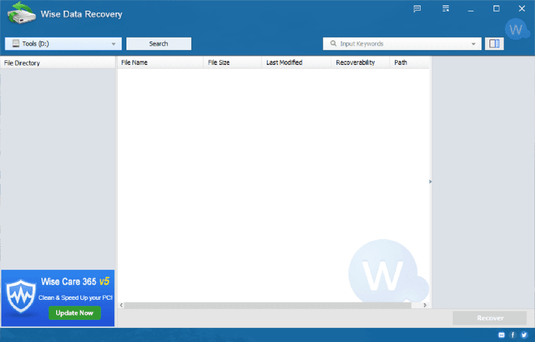535x342 pixels.
Task: Click the scroll left arrow of file list
Action: [x=121, y=305]
